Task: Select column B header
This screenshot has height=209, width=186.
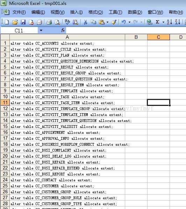Action: pos(136,37)
